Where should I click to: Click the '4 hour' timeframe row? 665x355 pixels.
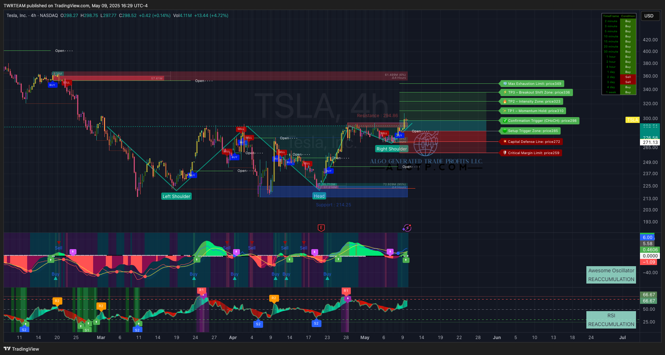619,67
